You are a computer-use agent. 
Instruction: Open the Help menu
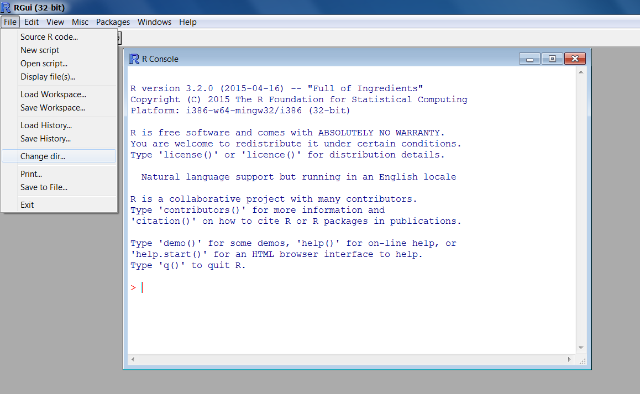188,22
